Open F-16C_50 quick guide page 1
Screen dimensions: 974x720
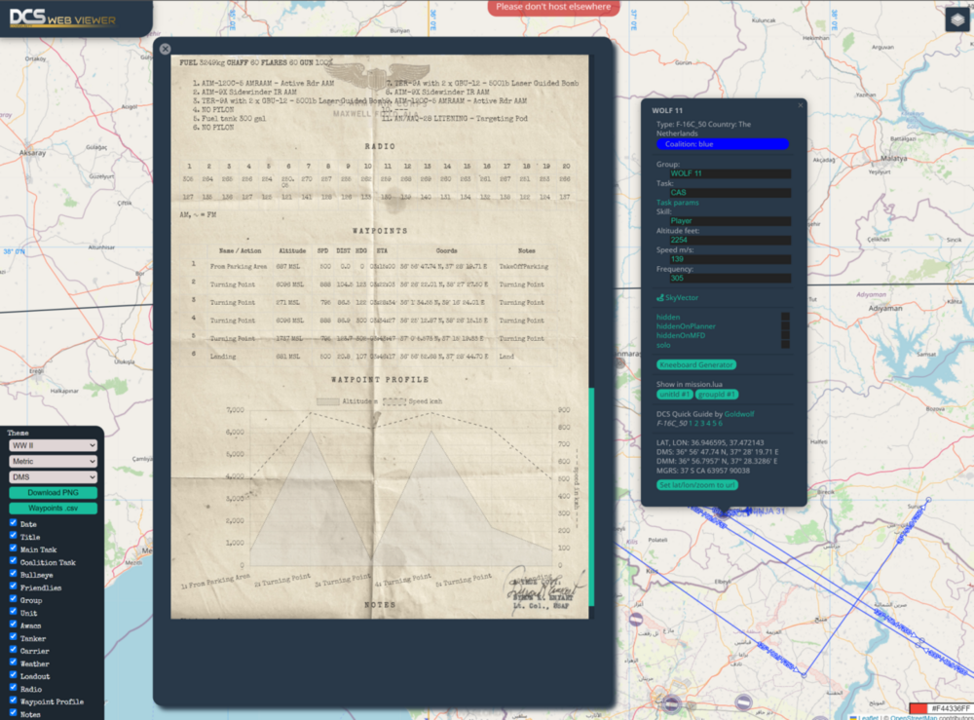coord(691,424)
